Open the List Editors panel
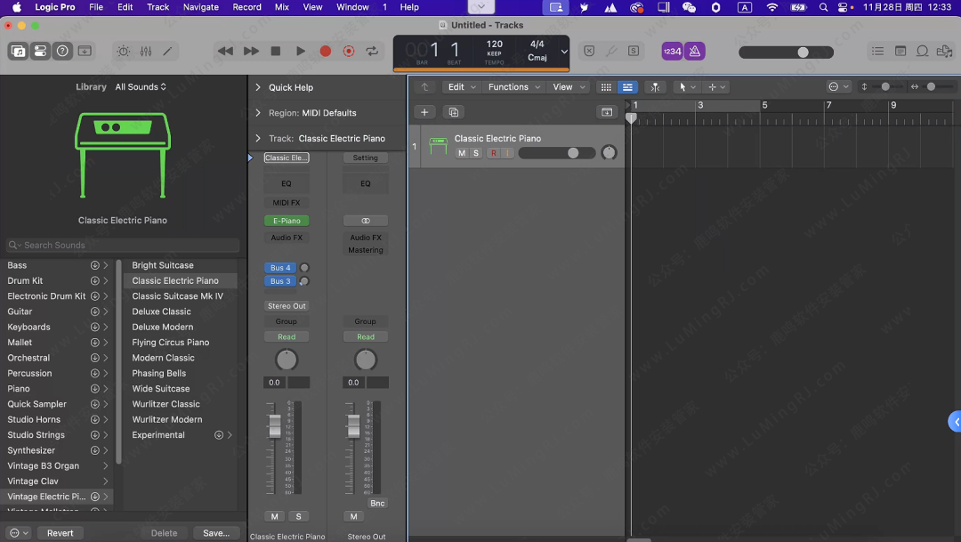 click(x=877, y=52)
